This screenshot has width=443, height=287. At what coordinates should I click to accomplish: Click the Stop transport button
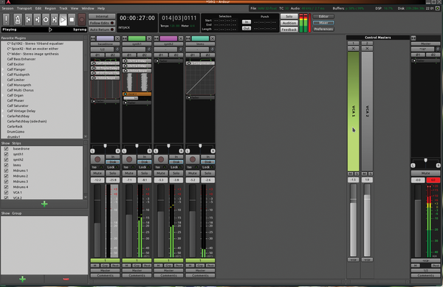click(x=72, y=19)
